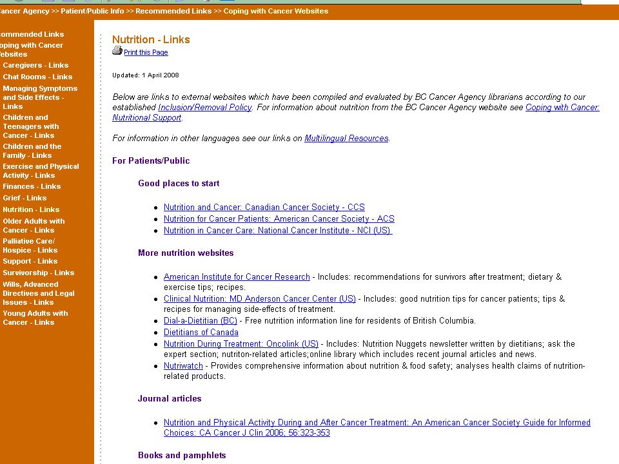Screen dimensions: 619x464
Task: Click the printer icon beside Print this Page
Action: (117, 50)
